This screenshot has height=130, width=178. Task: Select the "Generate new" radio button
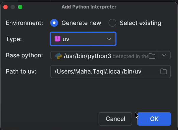click(x=54, y=23)
